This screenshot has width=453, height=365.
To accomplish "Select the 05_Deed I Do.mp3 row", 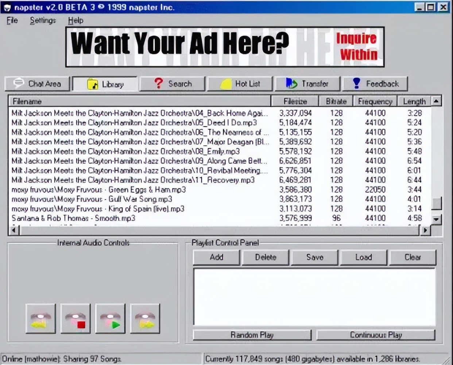I will pyautogui.click(x=220, y=123).
